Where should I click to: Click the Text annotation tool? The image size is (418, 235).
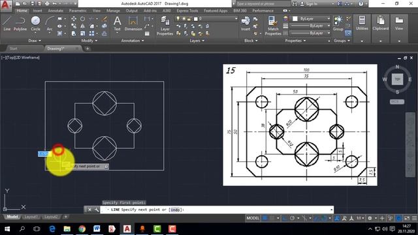coord(118,23)
